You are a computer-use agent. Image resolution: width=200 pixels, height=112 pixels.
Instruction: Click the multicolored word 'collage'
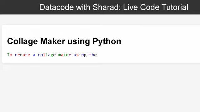(x=47, y=55)
